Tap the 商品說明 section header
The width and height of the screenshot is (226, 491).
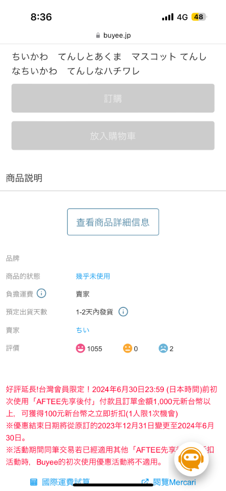point(24,178)
